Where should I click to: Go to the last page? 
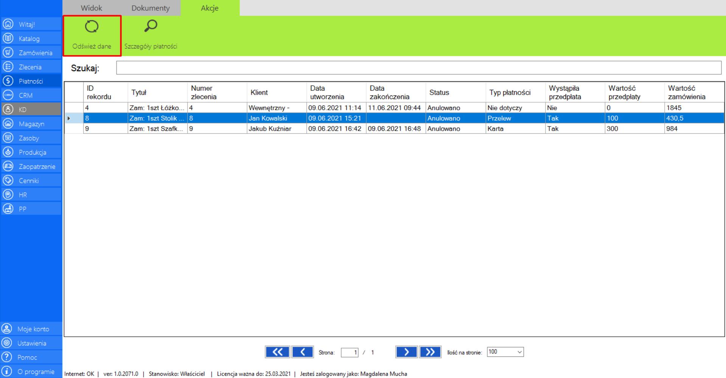pos(430,352)
